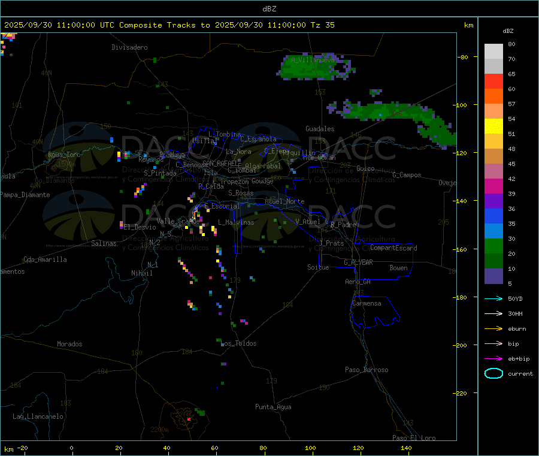Click the G_ALVEAR map label

click(x=358, y=262)
